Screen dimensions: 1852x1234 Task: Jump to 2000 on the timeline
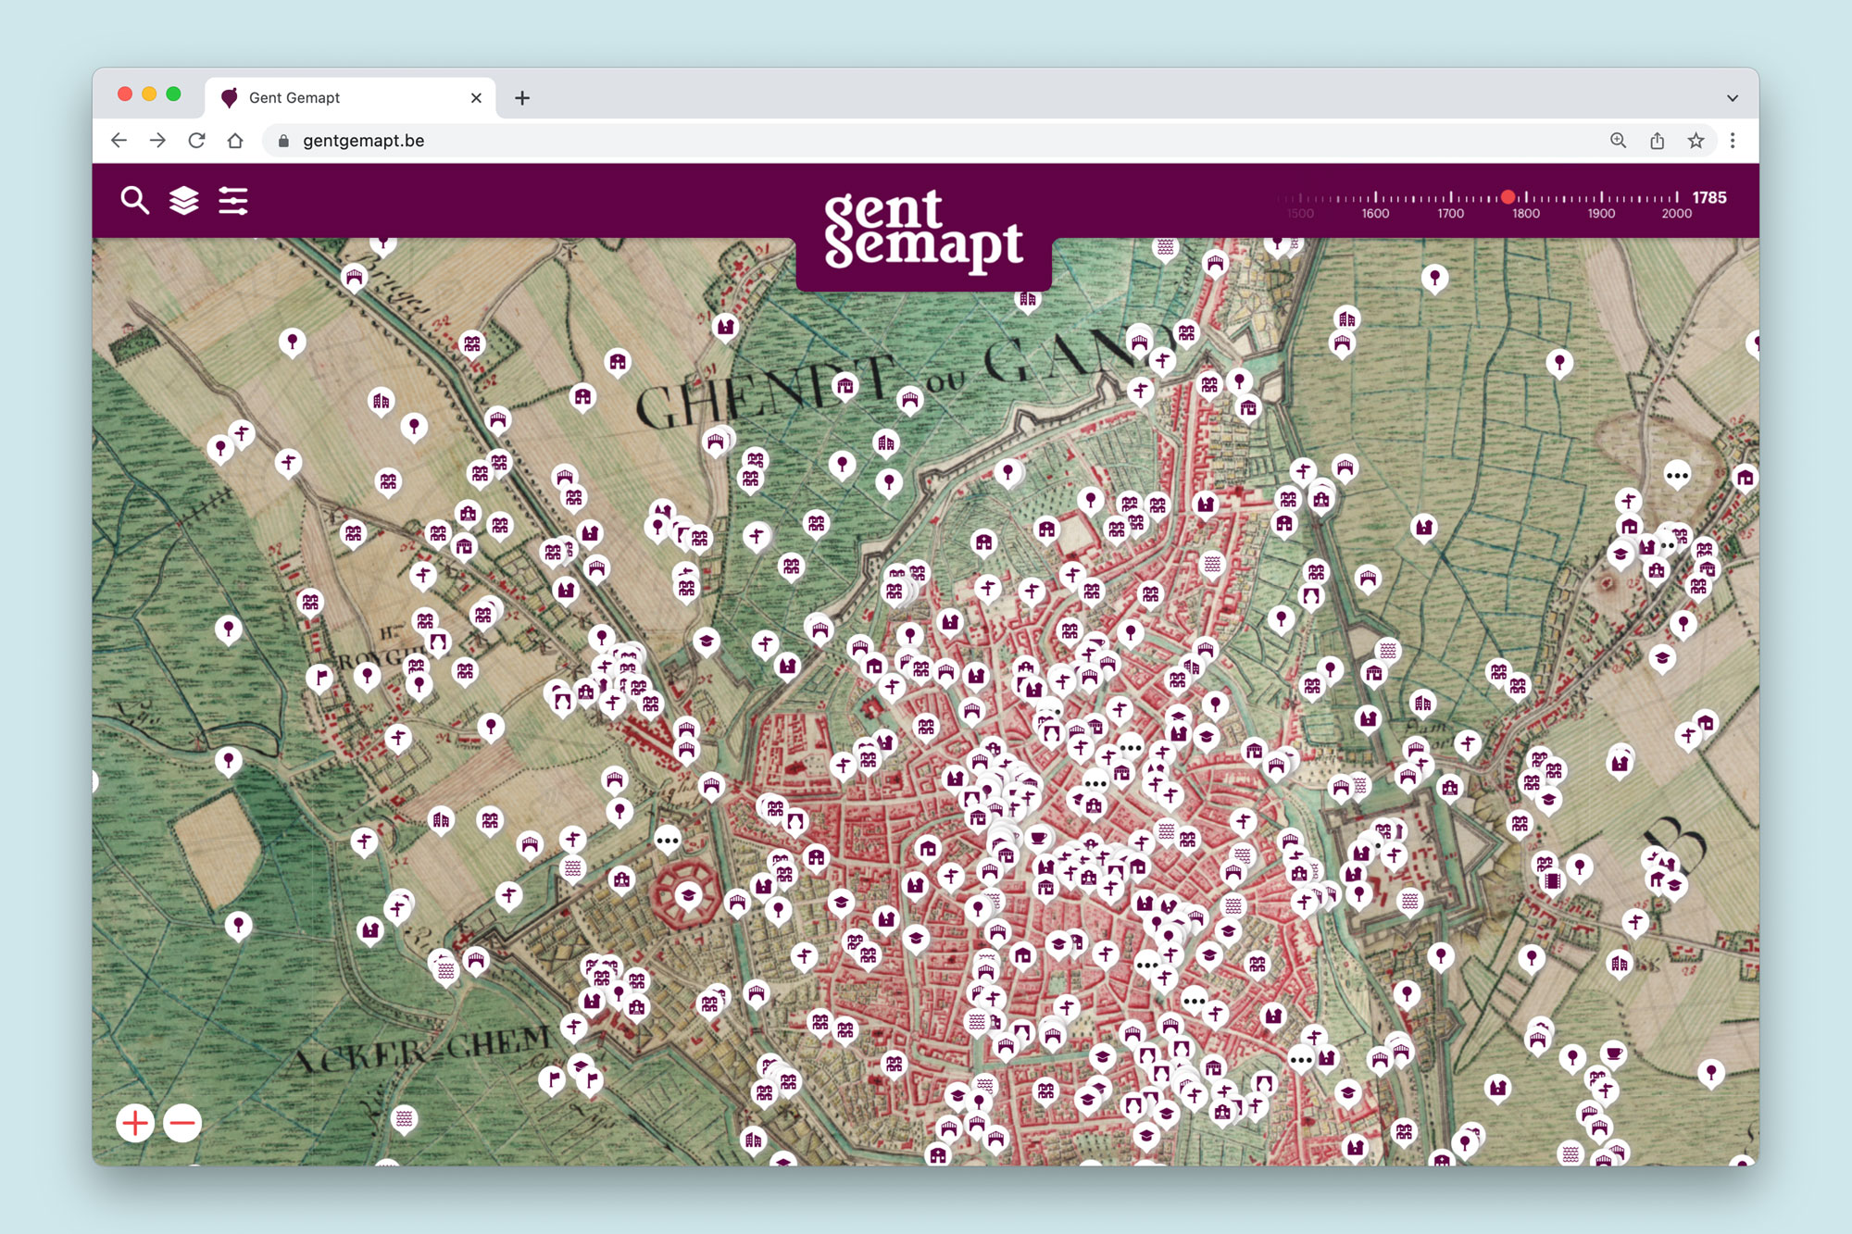(1677, 214)
